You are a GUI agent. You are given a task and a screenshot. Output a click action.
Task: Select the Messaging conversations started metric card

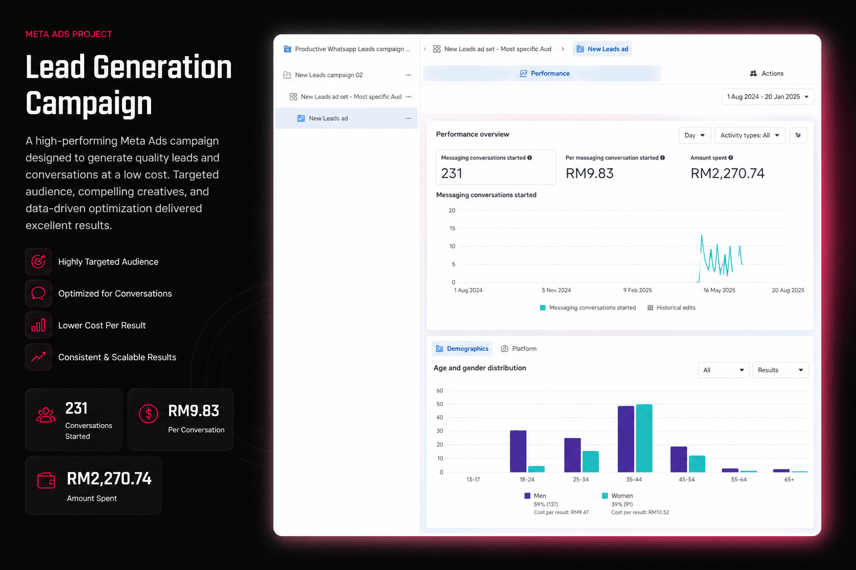tap(495, 167)
